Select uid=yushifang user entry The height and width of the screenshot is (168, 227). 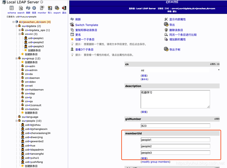[x=34, y=162]
